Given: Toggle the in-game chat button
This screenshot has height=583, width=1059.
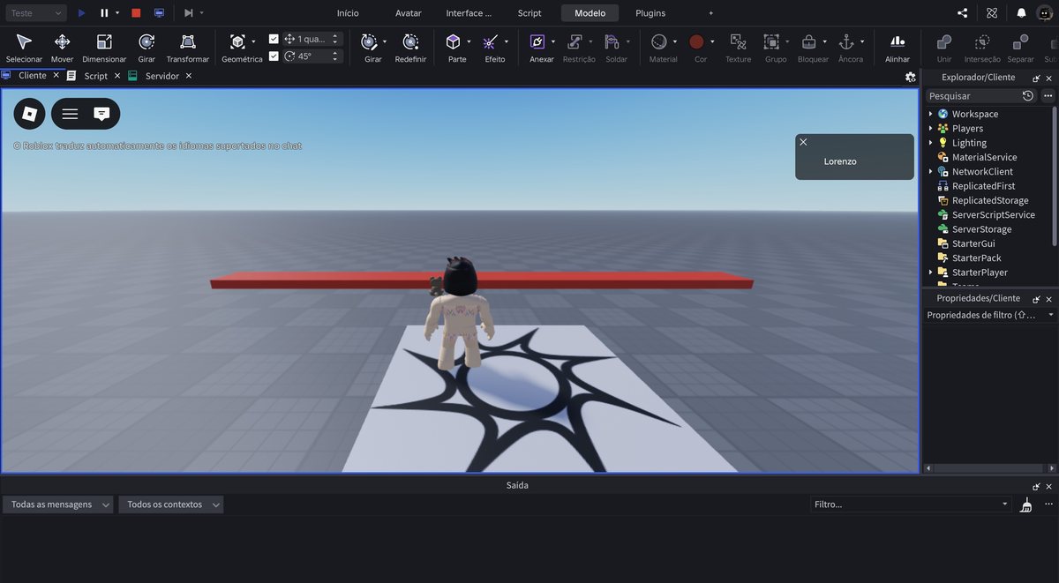Looking at the screenshot, I should (101, 114).
